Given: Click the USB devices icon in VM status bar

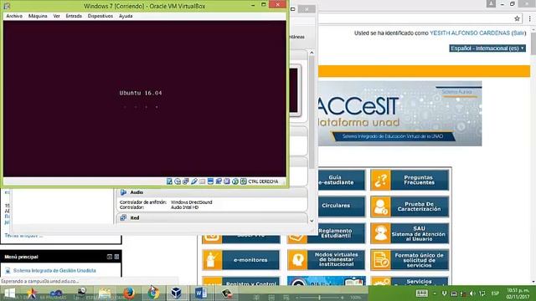Looking at the screenshot, I should (193, 181).
